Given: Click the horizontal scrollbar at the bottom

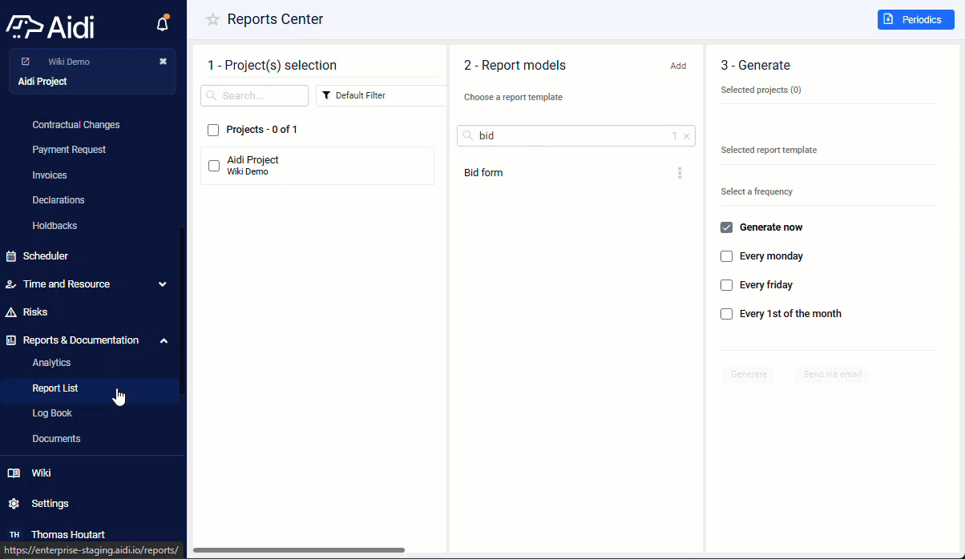Looking at the screenshot, I should tap(298, 550).
